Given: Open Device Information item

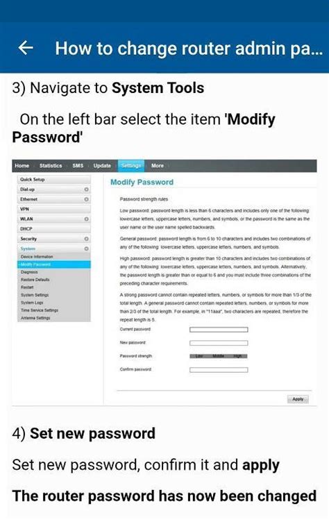Looking at the screenshot, I should 37,257.
